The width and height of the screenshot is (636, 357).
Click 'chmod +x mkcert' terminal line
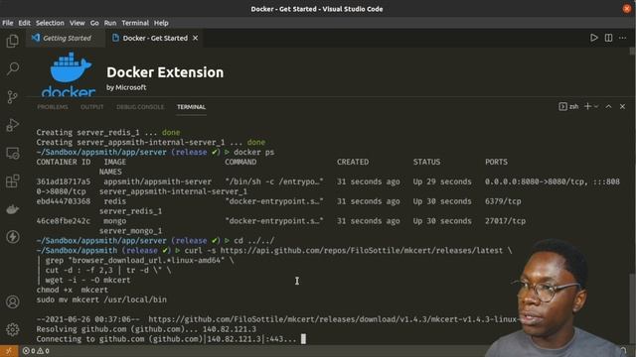(x=73, y=290)
